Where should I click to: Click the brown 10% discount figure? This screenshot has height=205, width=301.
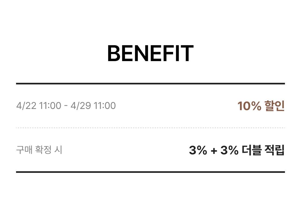pyautogui.click(x=249, y=106)
